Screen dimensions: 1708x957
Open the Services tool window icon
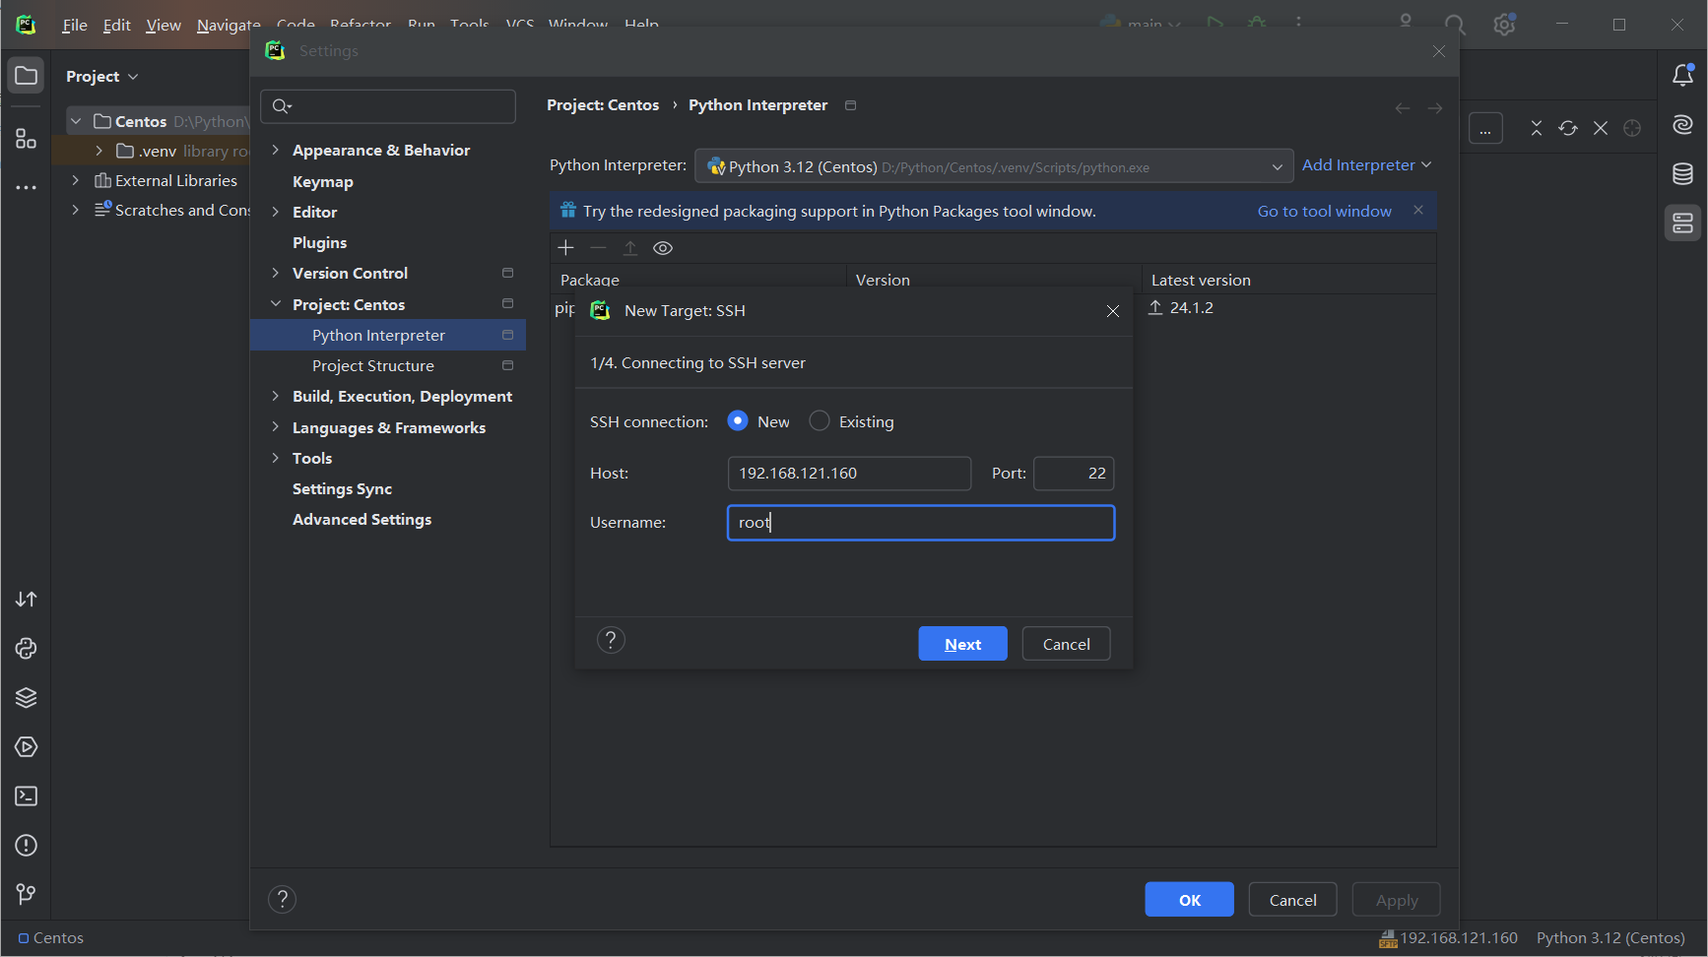pyautogui.click(x=27, y=747)
